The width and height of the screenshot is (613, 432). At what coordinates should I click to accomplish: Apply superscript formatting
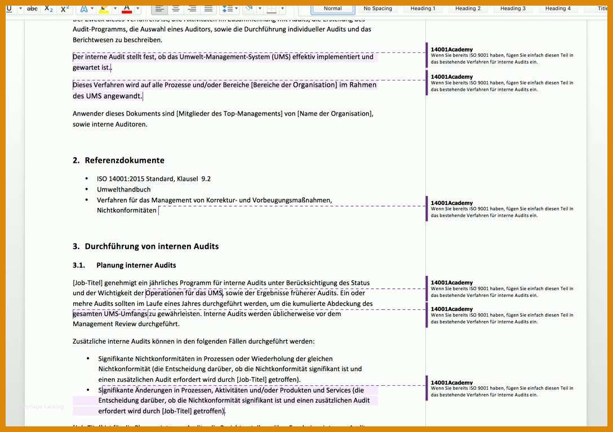64,8
